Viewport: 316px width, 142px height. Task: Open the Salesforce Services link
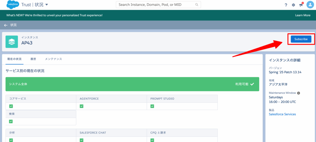pyautogui.click(x=282, y=114)
